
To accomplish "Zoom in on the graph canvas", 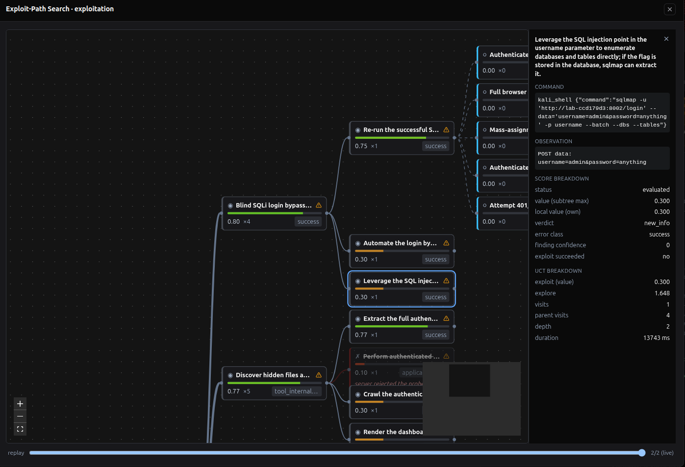I will pos(20,404).
